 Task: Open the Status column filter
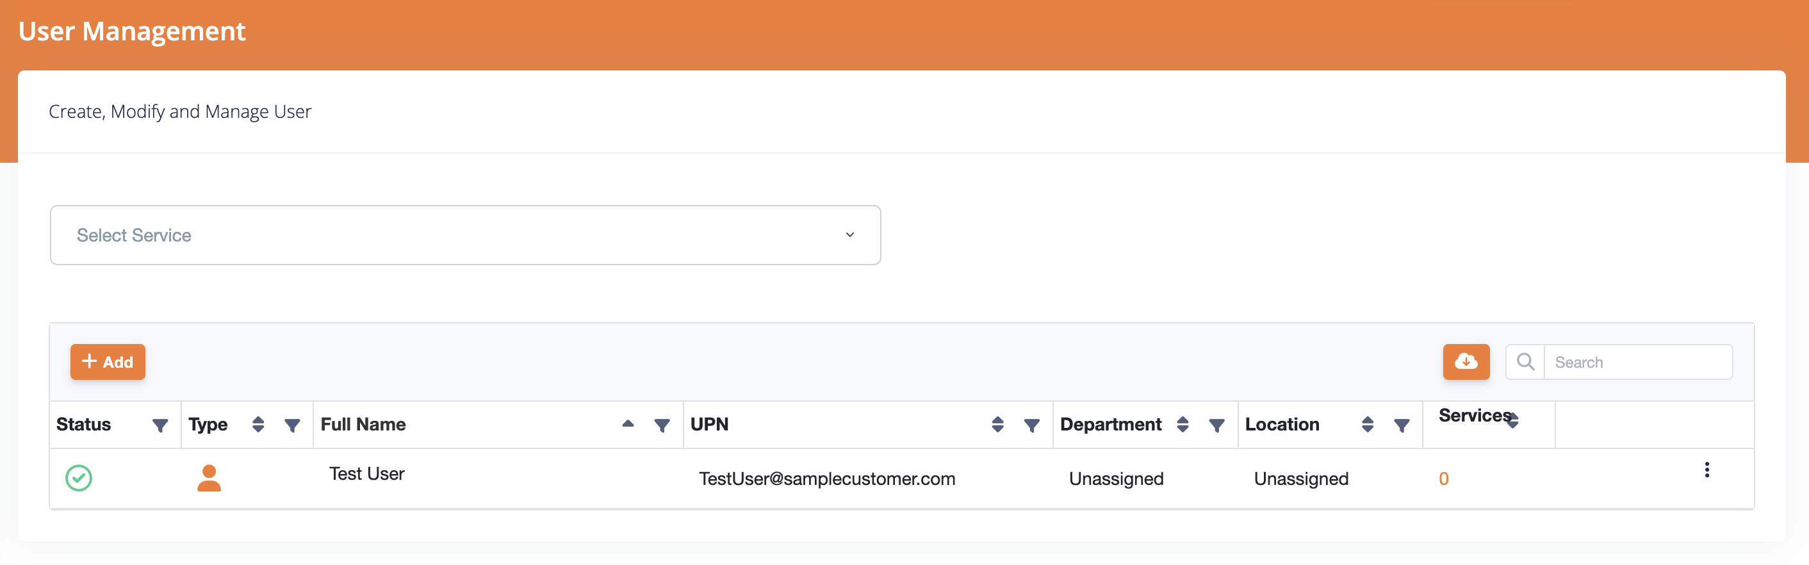[160, 425]
